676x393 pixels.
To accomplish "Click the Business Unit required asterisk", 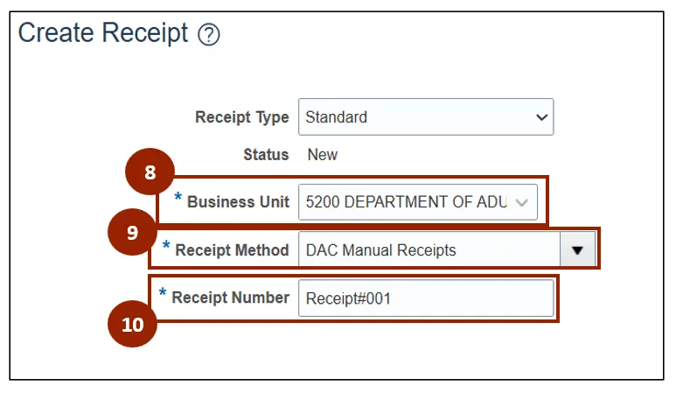I will point(178,199).
